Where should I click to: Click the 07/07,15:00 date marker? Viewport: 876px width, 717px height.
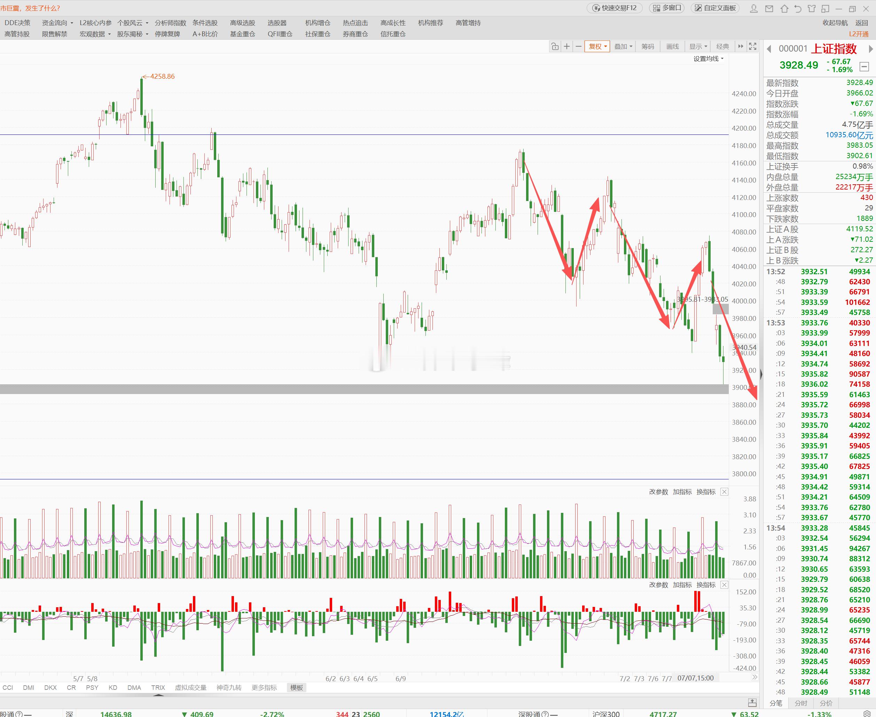[695, 678]
